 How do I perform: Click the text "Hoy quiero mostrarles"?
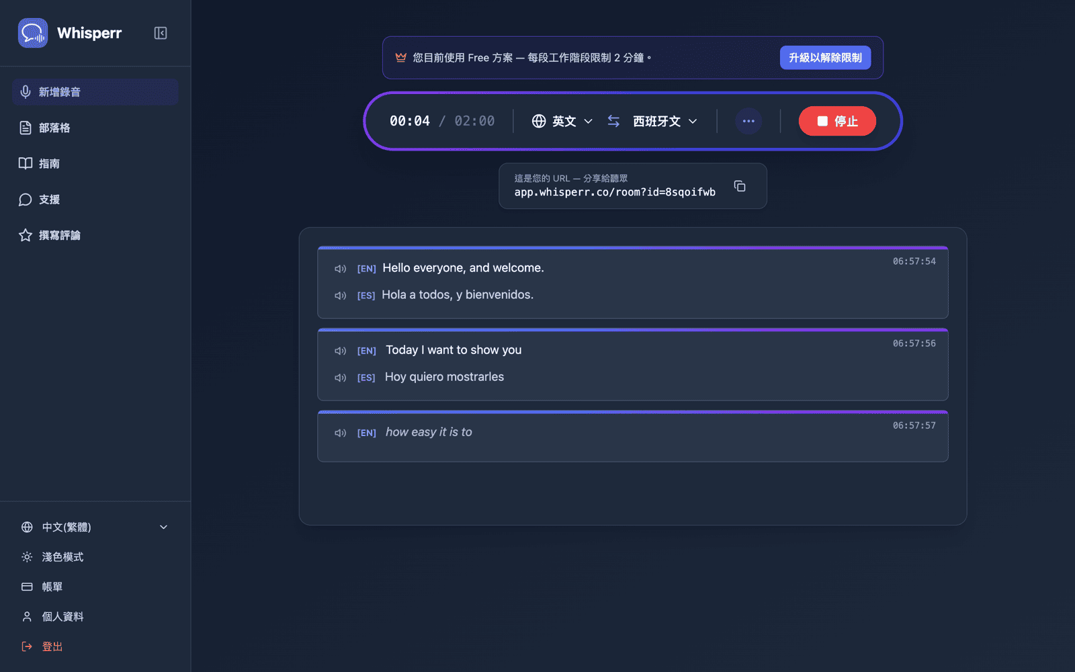[444, 377]
